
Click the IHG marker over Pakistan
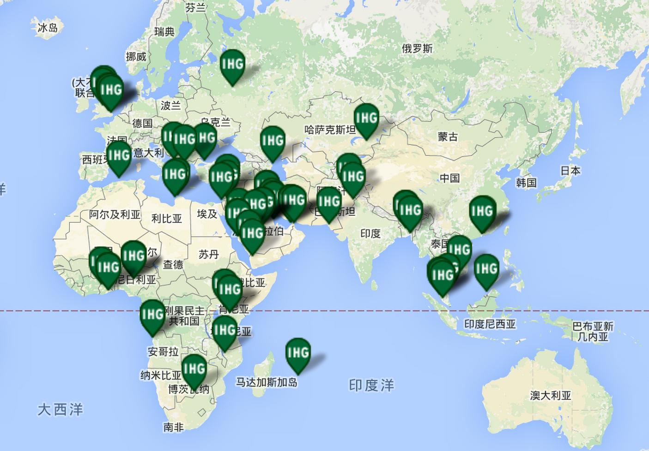[329, 205]
